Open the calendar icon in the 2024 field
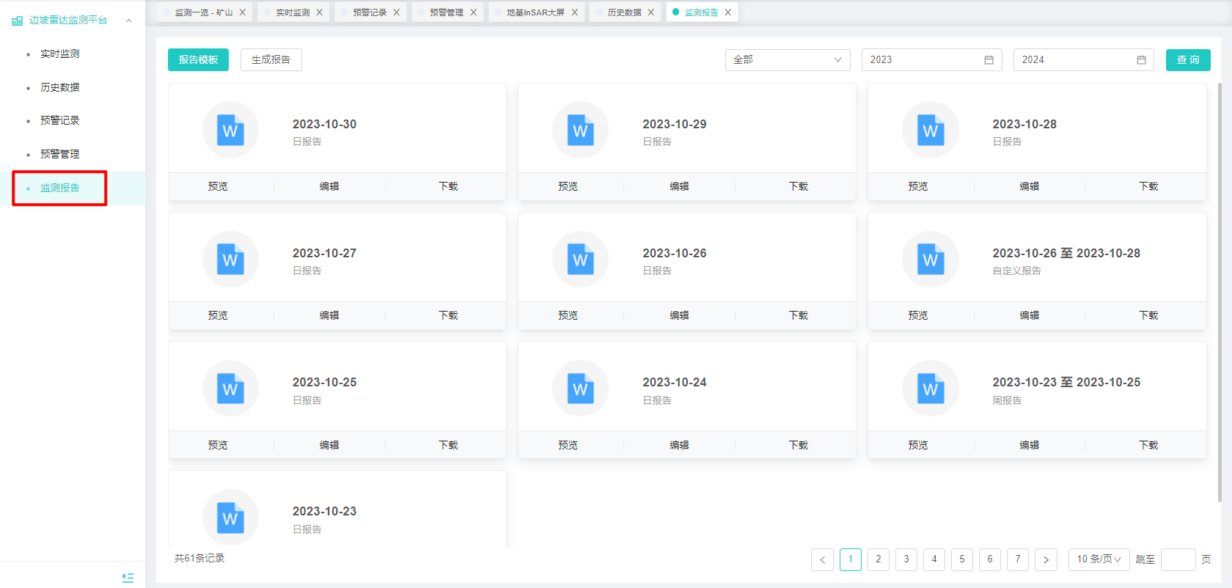 (1141, 60)
